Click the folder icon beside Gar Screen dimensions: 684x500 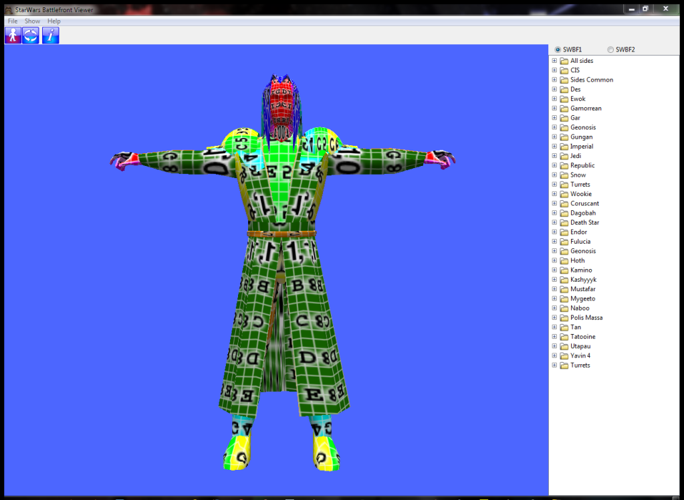pos(564,118)
